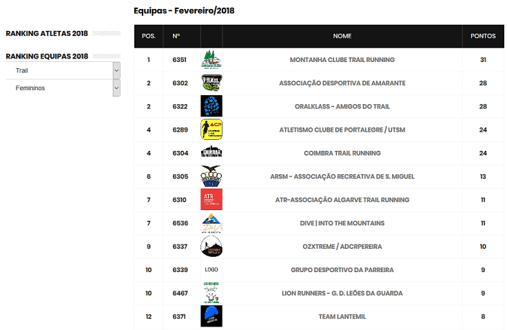Open Montanha Clube Trail Running team
The height and width of the screenshot is (330, 507).
pyautogui.click(x=342, y=59)
